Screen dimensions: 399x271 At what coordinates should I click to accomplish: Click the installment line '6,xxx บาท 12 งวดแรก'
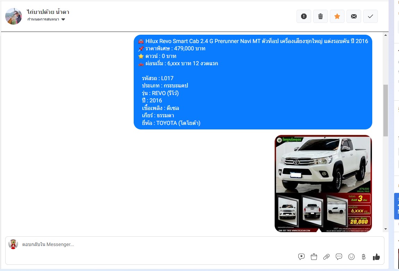coord(178,63)
